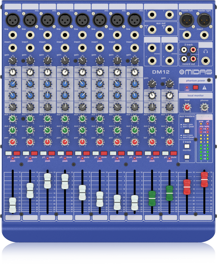Click the right red master fader
The height and width of the screenshot is (265, 217).
click(204, 180)
